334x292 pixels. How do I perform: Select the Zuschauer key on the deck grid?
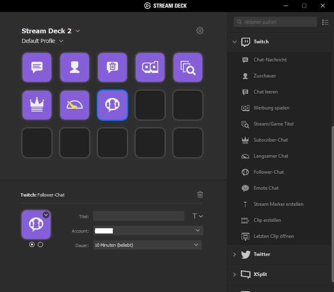point(75,67)
